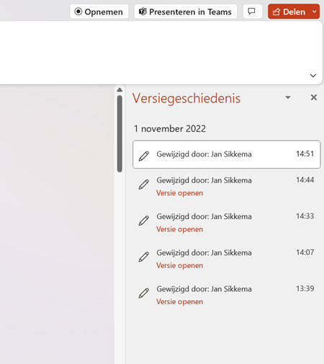Close the Versiegeschiedenis pane
Viewport: 324px width, 364px height.
click(314, 97)
